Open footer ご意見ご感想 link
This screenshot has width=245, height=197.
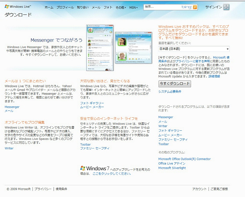click(x=219, y=189)
